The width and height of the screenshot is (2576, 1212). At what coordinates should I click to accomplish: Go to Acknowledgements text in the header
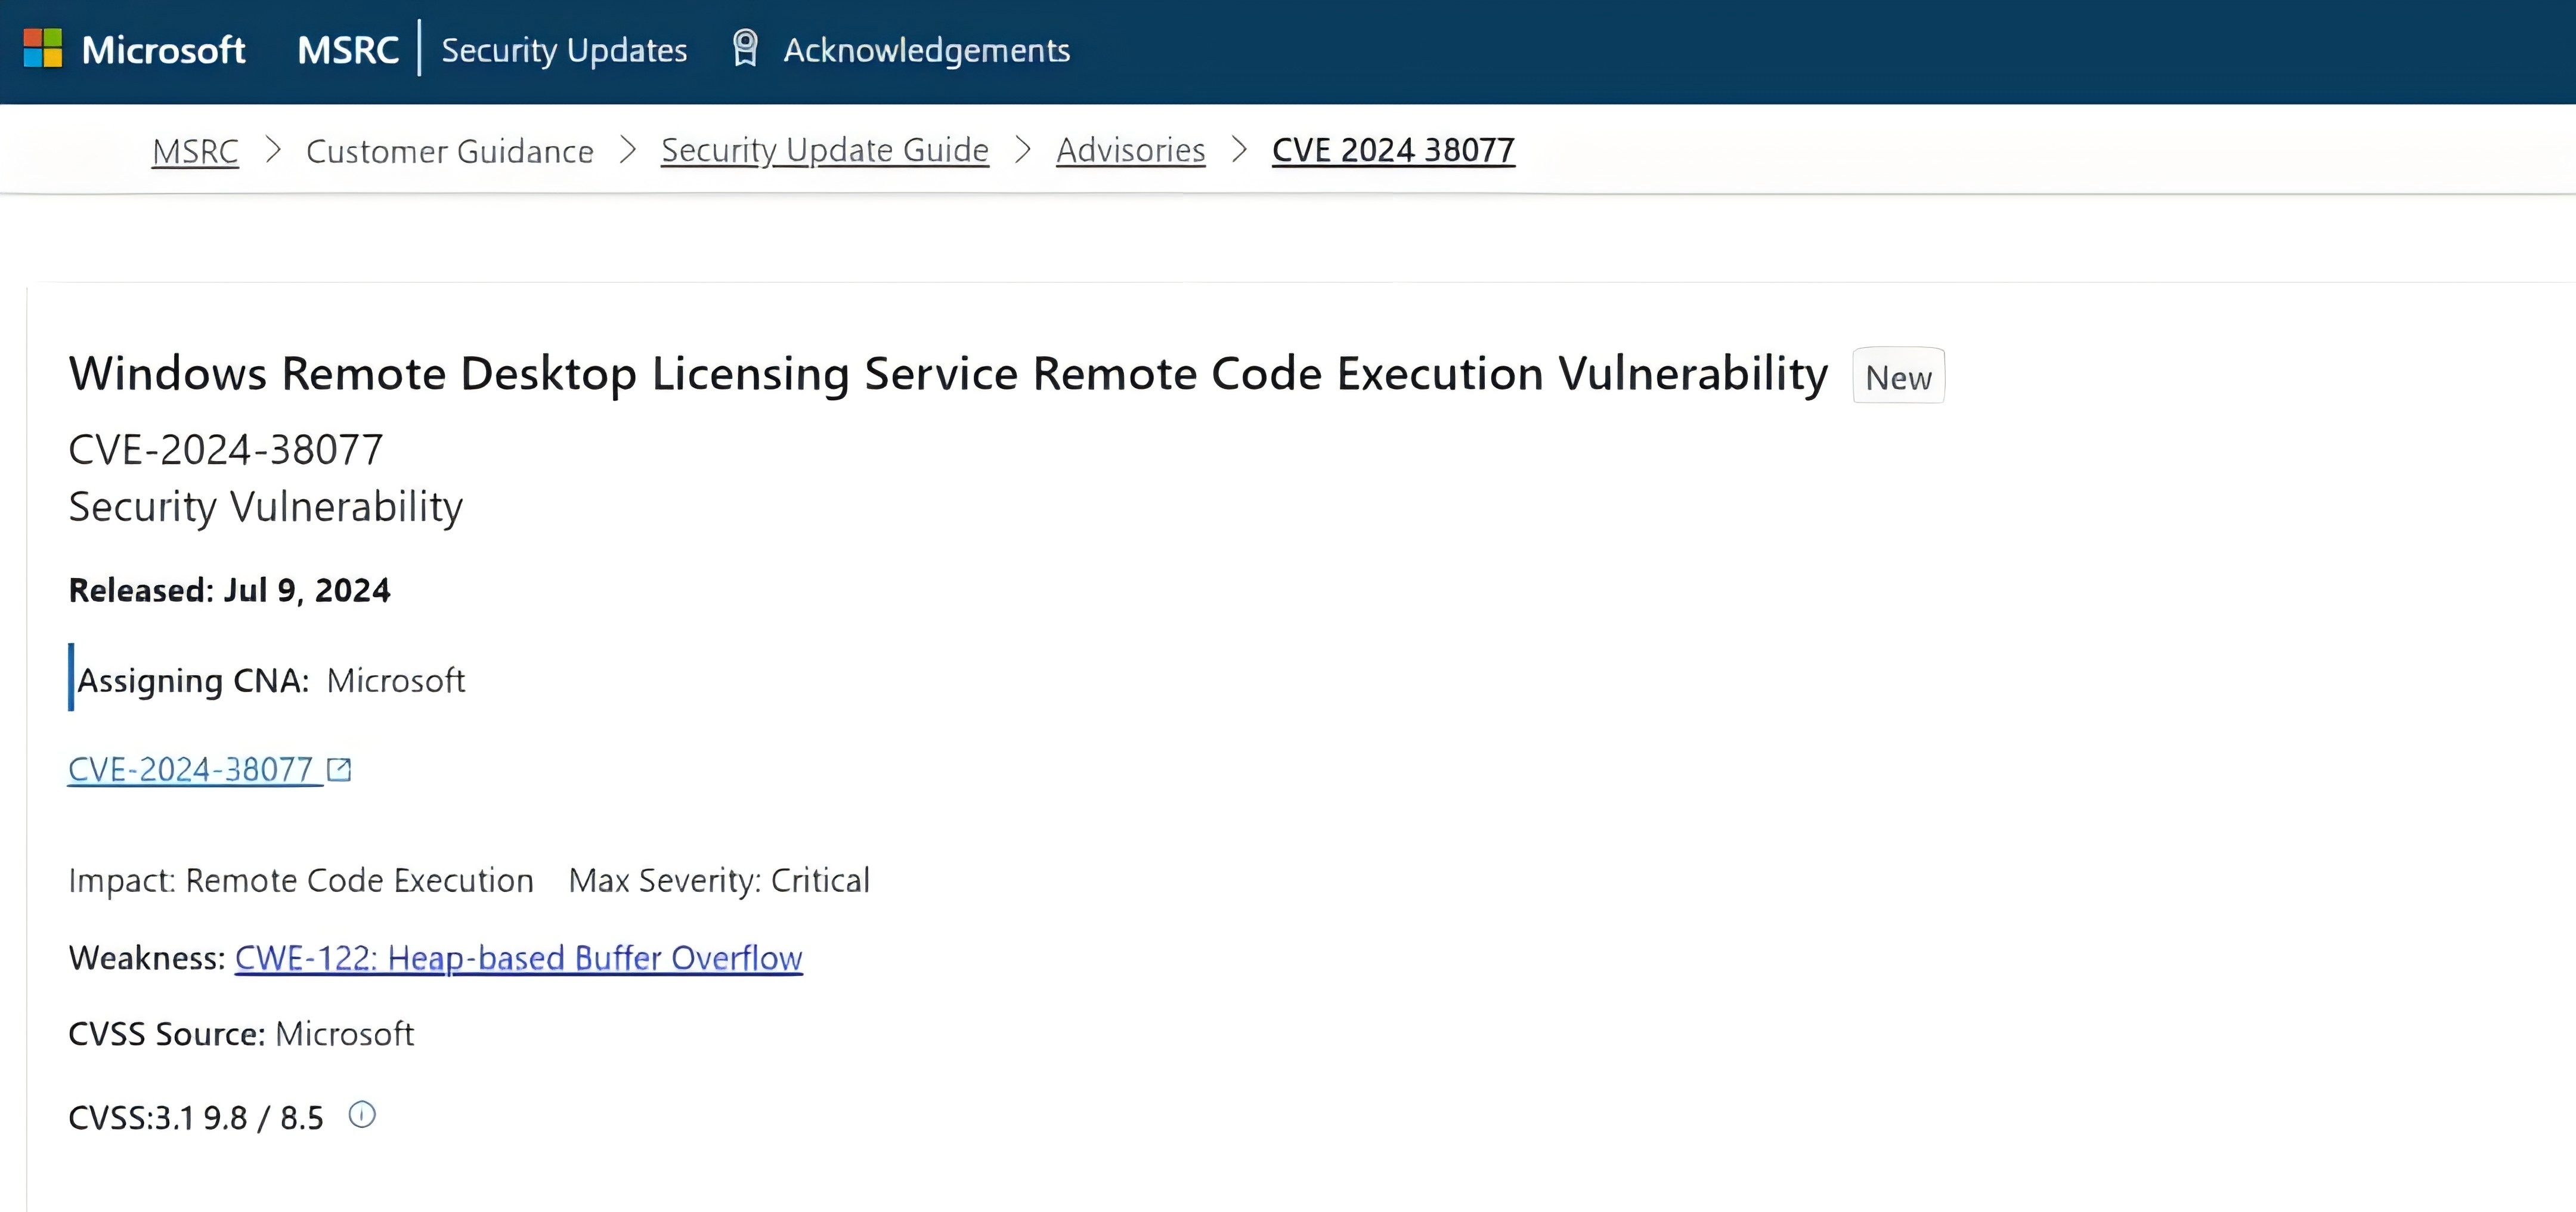(x=926, y=50)
